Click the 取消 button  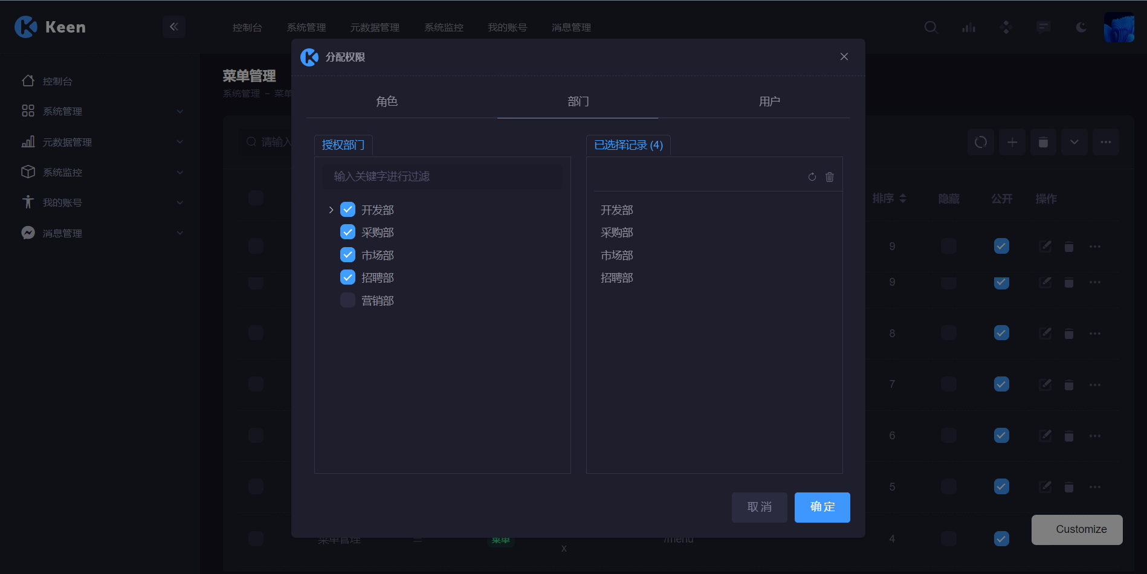pyautogui.click(x=759, y=507)
